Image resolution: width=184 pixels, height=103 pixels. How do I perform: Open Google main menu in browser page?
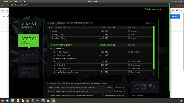coord(4,16)
